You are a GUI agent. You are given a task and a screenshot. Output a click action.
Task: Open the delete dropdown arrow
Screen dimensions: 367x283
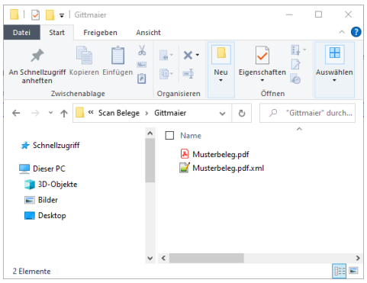point(198,55)
